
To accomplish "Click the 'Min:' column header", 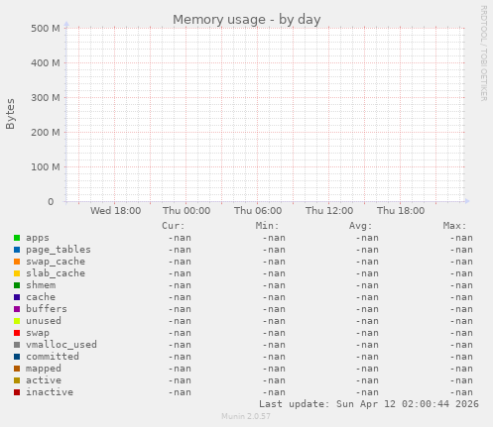I will coord(267,226).
